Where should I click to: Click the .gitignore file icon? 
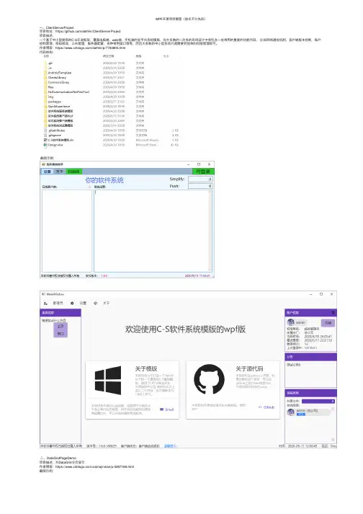click(x=45, y=135)
